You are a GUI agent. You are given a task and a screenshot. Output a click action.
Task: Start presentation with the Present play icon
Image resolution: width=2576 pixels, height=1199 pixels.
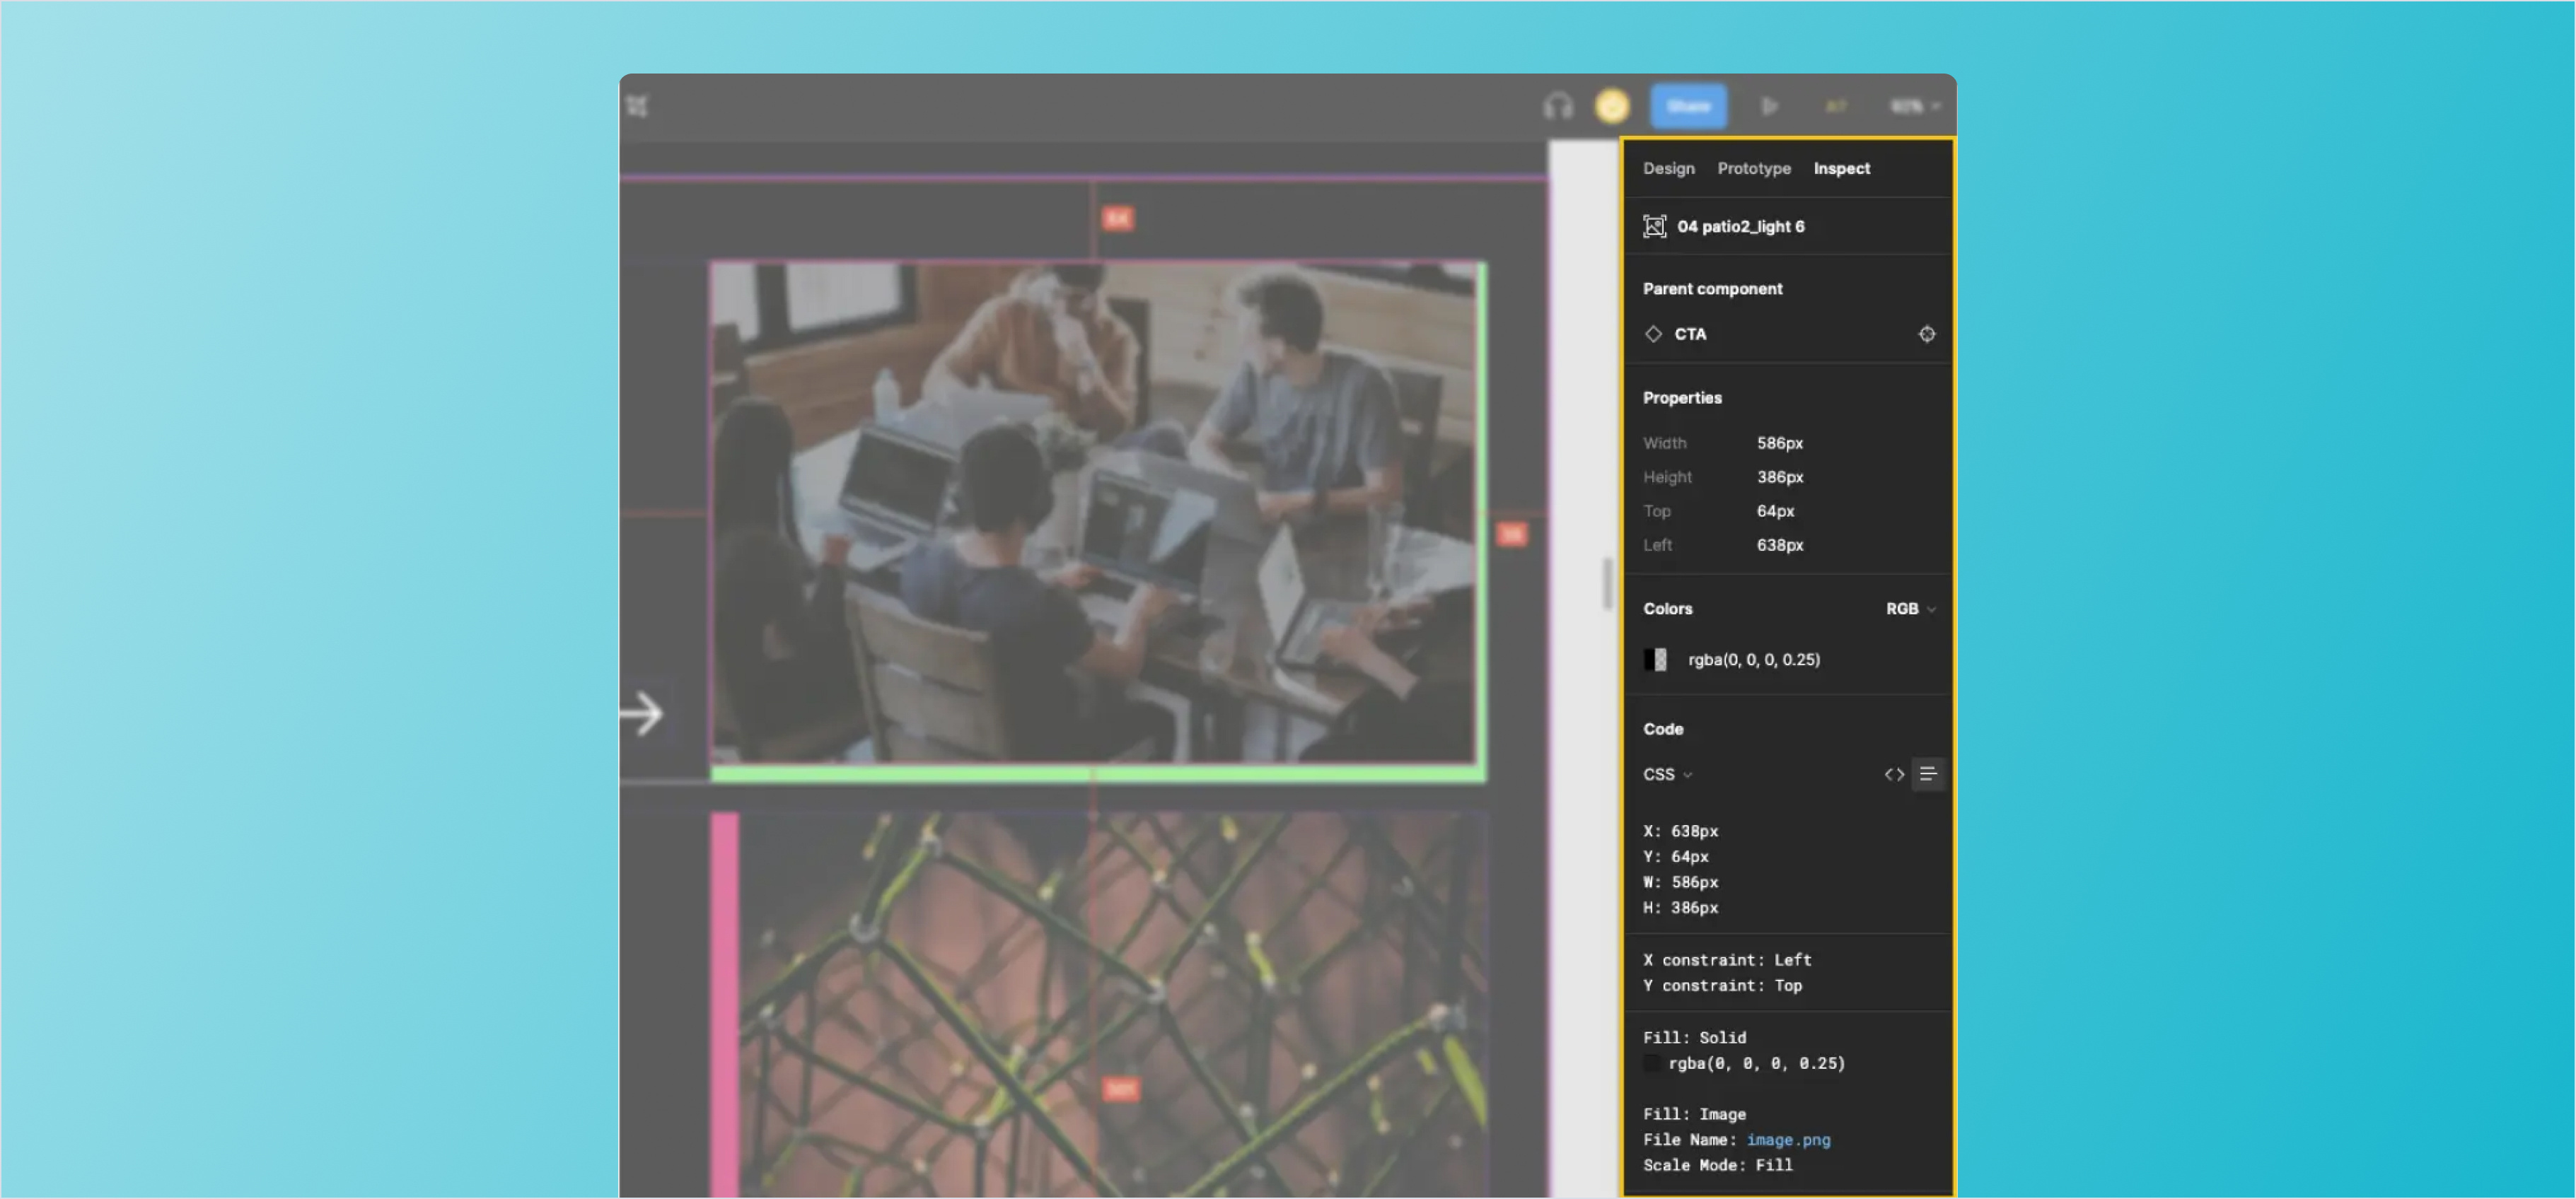tap(1770, 105)
